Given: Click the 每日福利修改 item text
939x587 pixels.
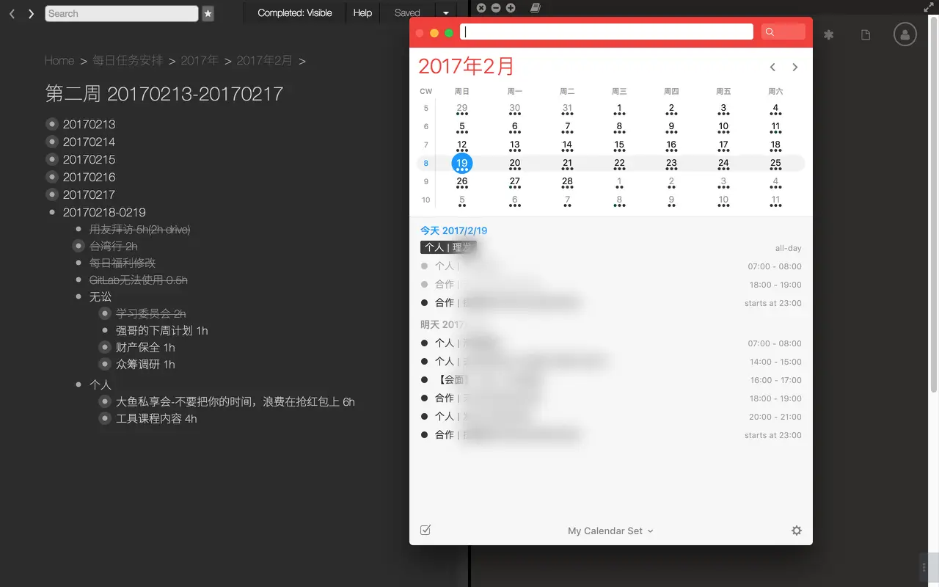Looking at the screenshot, I should tap(123, 263).
